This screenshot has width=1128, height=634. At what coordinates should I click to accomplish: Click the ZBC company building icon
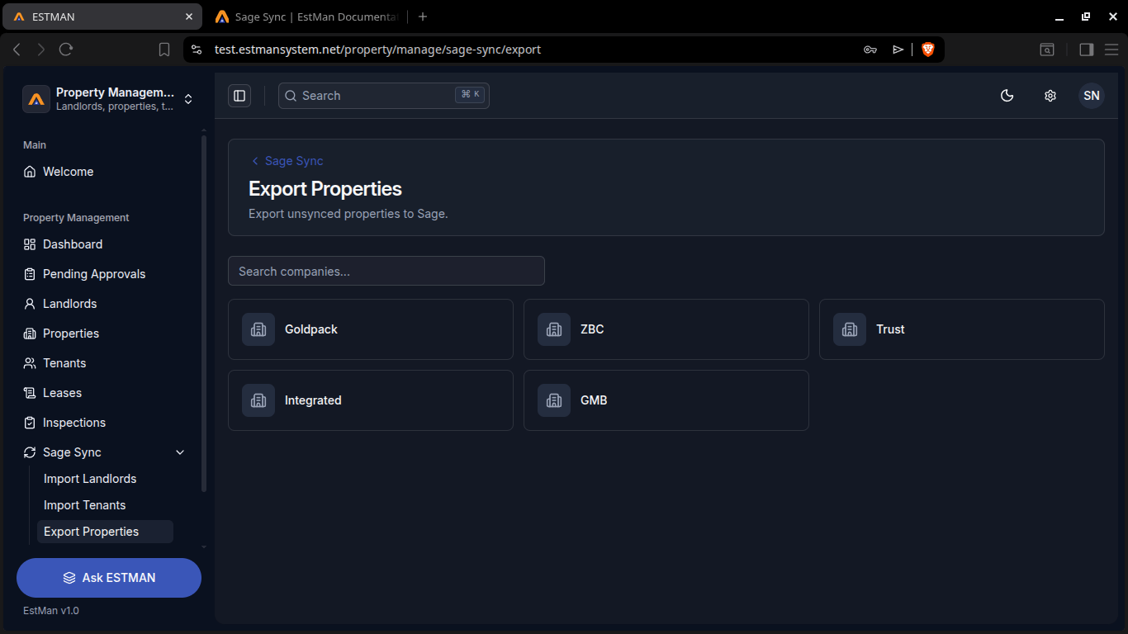(554, 329)
